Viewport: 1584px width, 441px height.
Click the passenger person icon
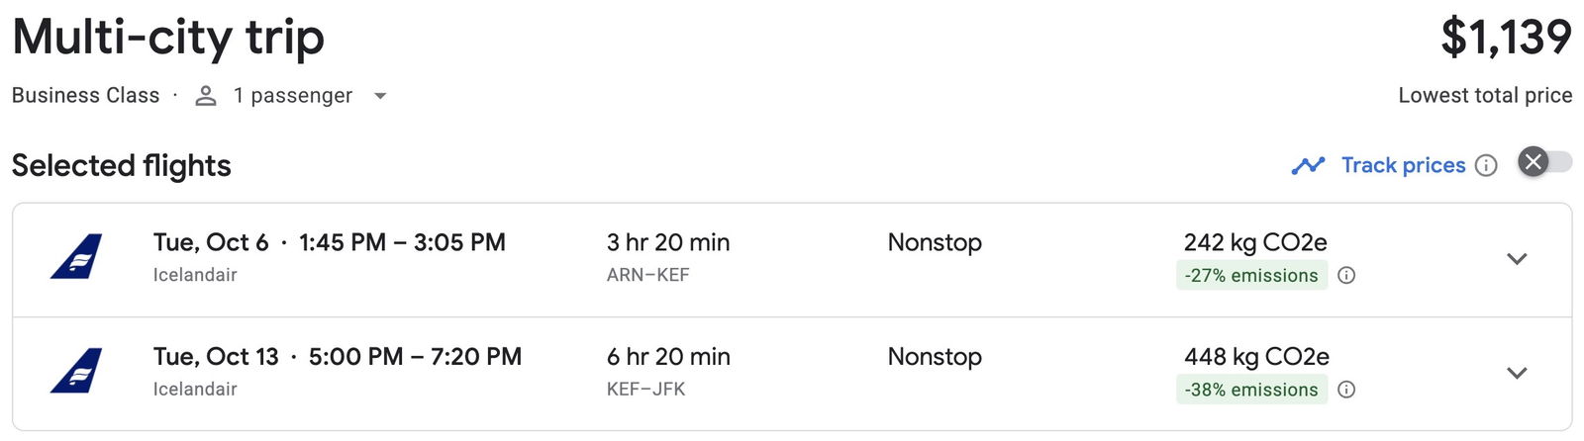(206, 96)
